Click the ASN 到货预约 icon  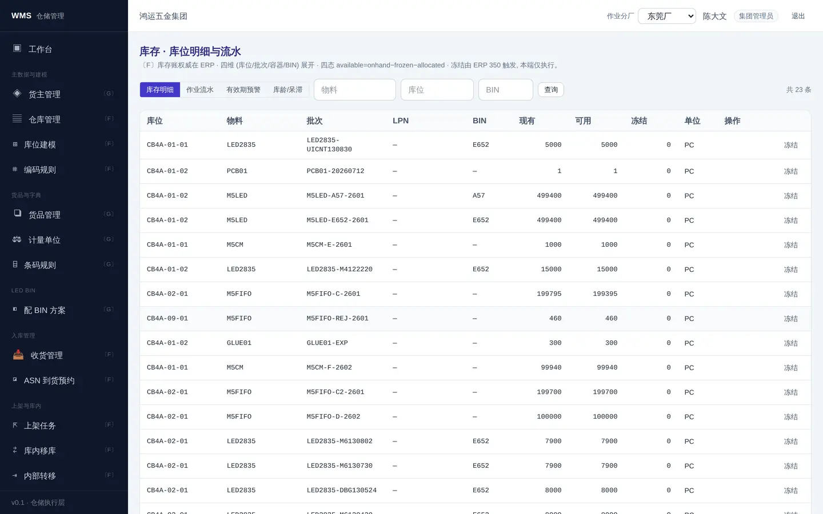coord(15,380)
